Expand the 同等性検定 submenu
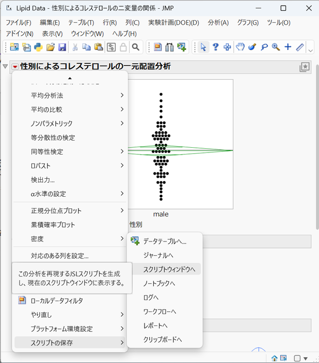319x363 pixels. coord(69,151)
